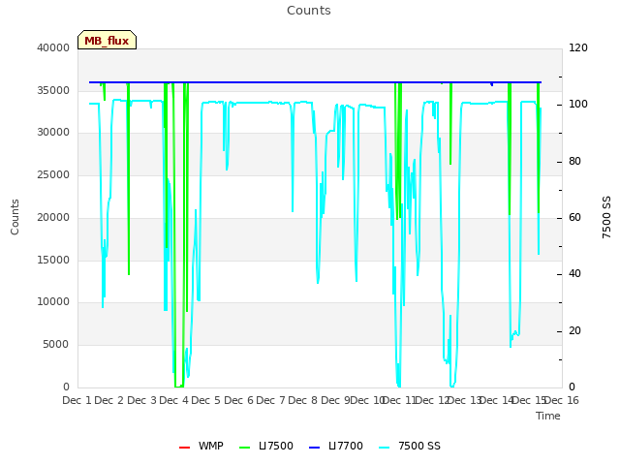Click the Dec 16 x-axis label
620x465 pixels.
pos(562,400)
